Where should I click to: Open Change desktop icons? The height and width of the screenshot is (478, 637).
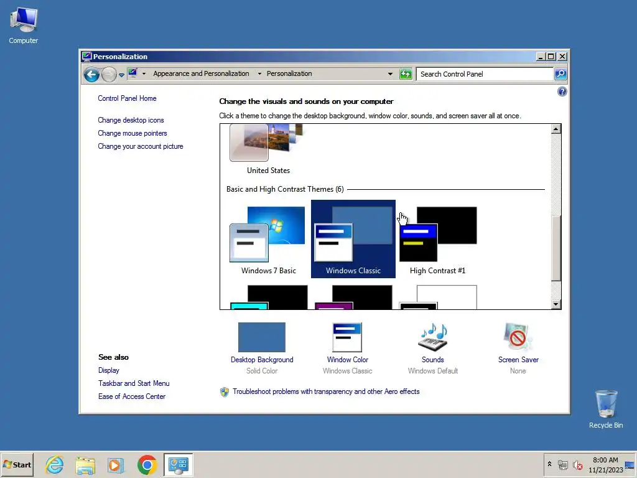131,120
